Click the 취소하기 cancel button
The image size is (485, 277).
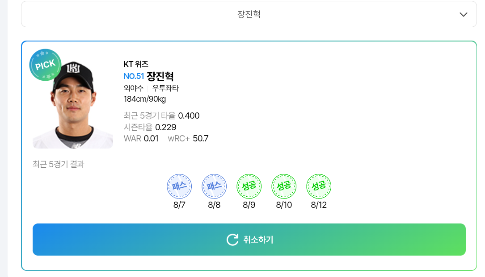[x=249, y=240]
